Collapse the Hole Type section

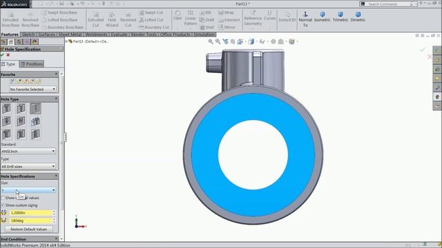pos(56,99)
